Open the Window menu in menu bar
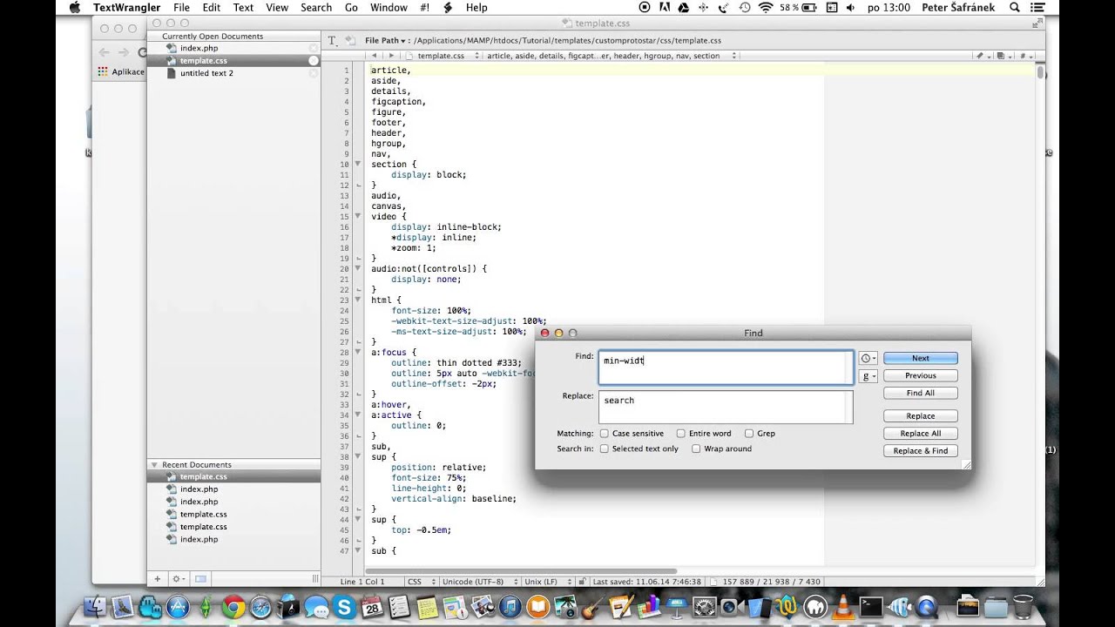 [x=389, y=8]
